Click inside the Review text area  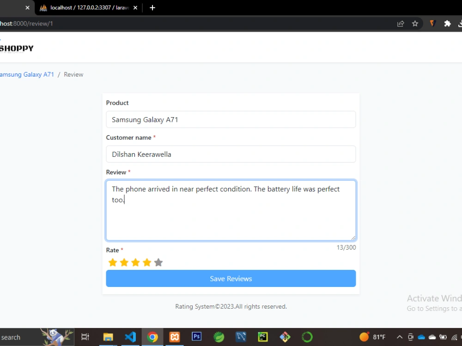[x=231, y=210]
